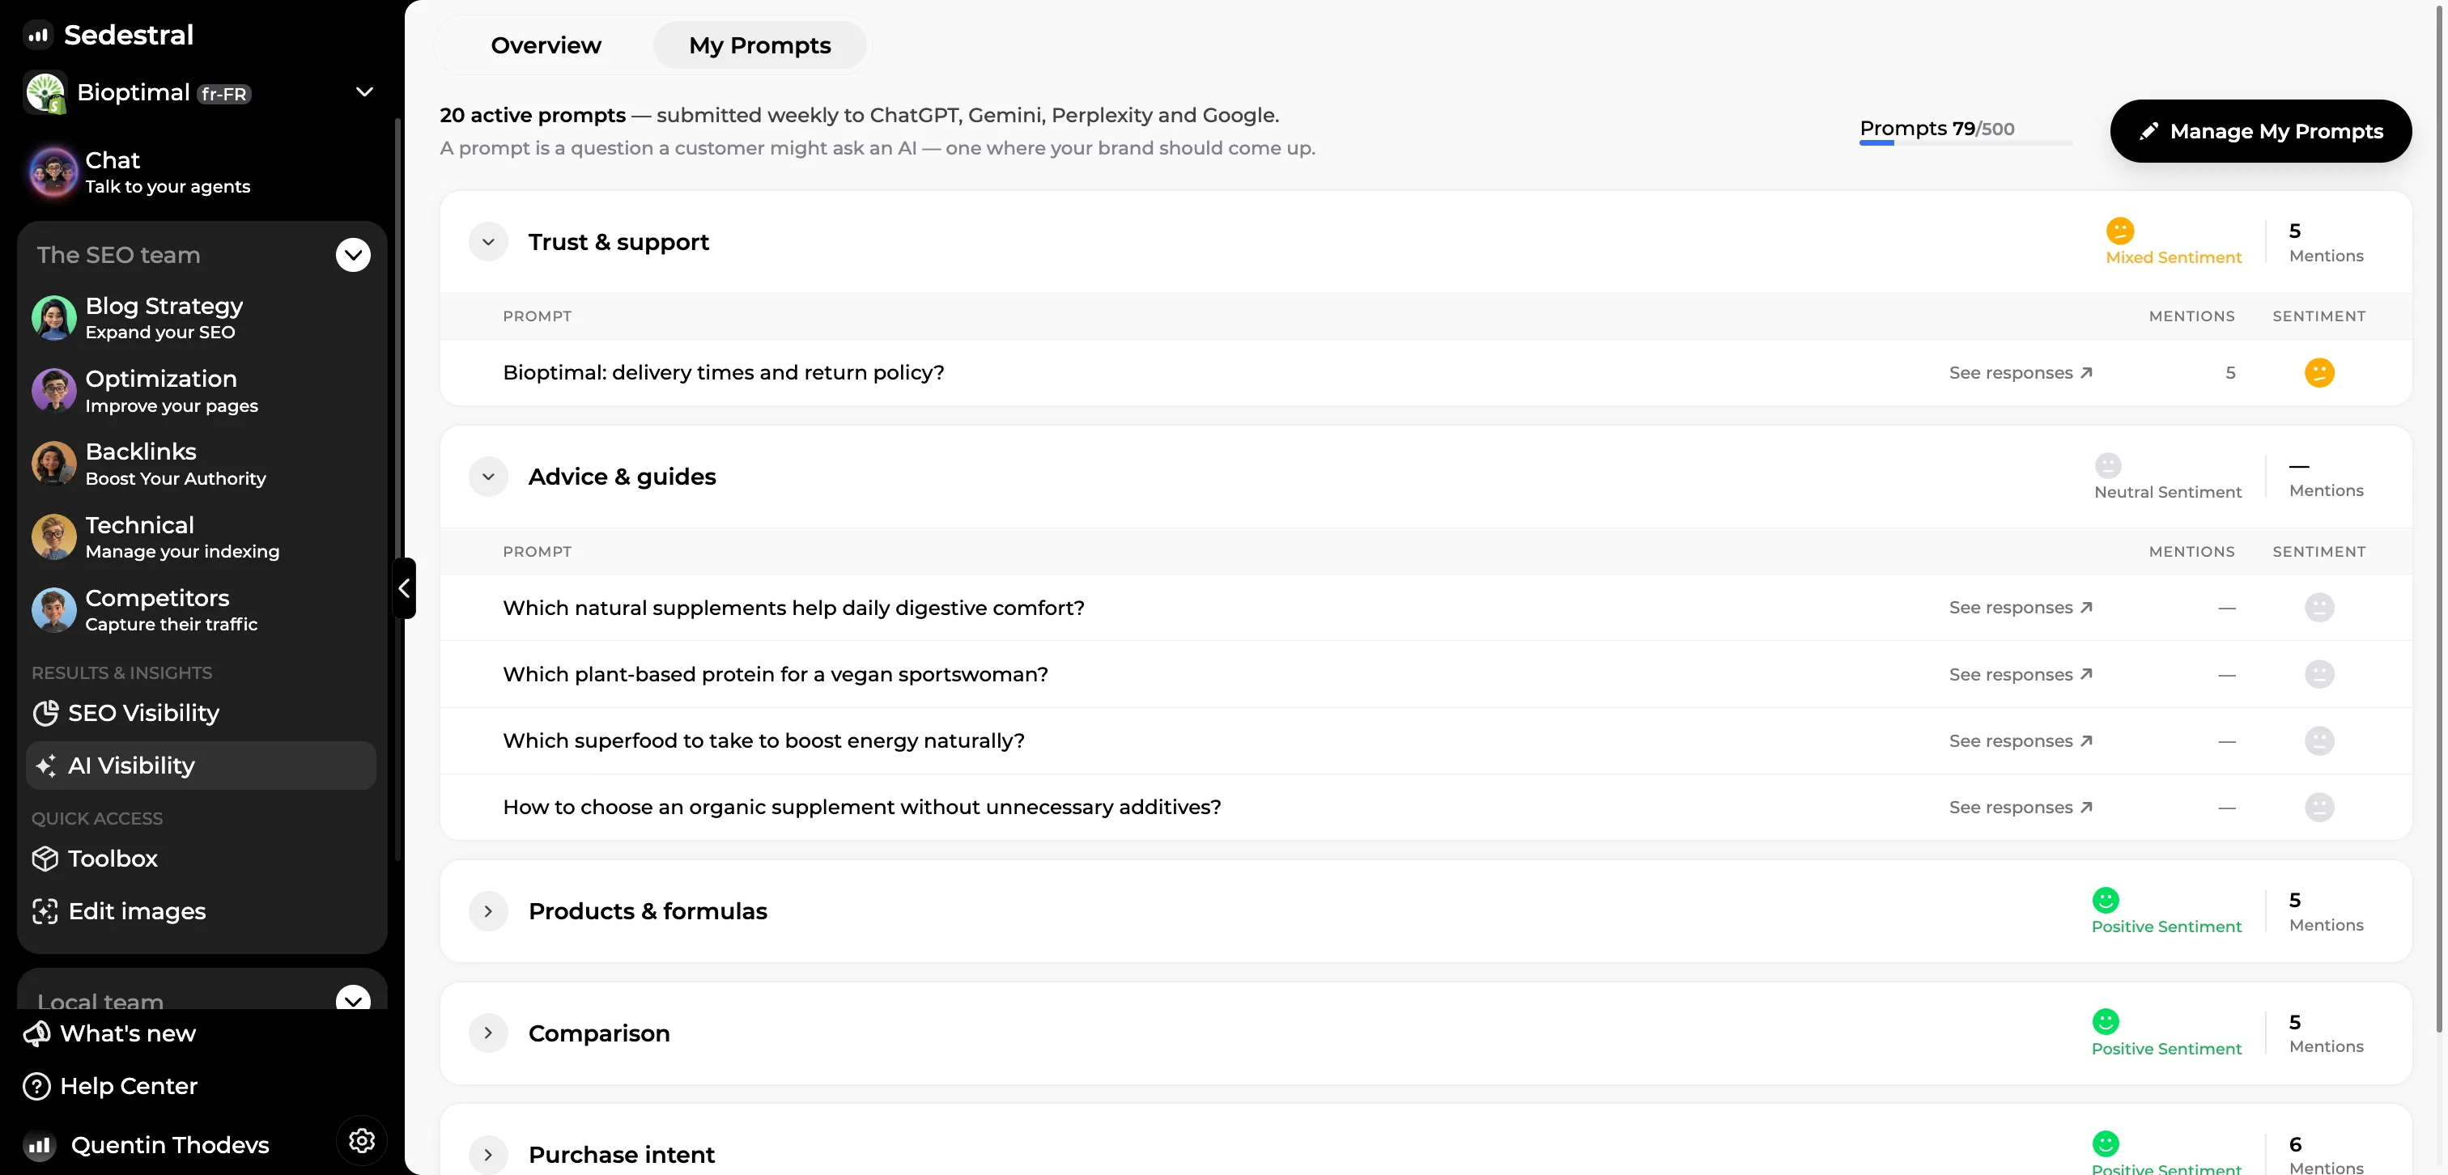Click the SEO Visibility chart icon
2448x1175 pixels.
pos(45,714)
